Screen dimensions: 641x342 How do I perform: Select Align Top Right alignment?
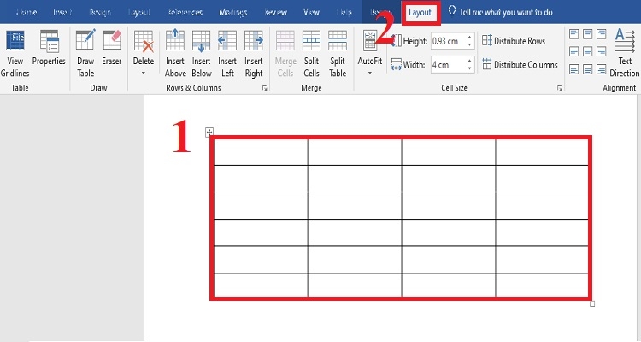(x=601, y=34)
